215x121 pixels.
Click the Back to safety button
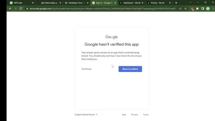130,69
